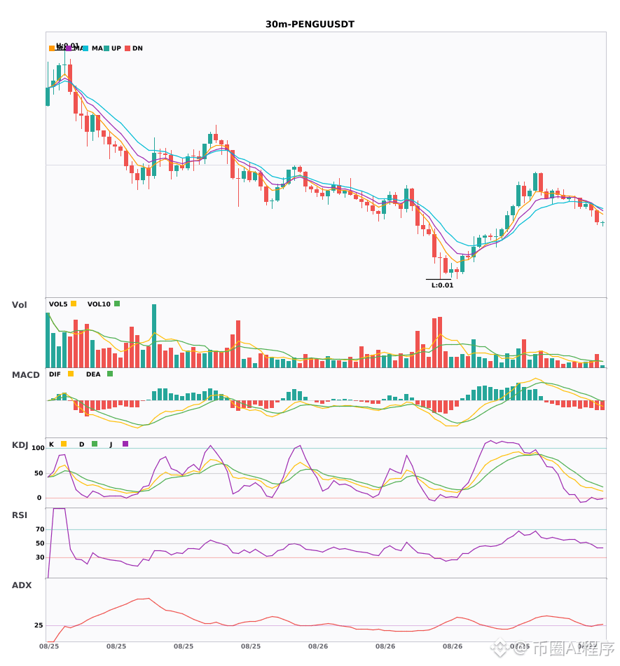Image resolution: width=620 pixels, height=666 pixels.
Task: Click the ADX 25 axis value
Action: point(39,625)
